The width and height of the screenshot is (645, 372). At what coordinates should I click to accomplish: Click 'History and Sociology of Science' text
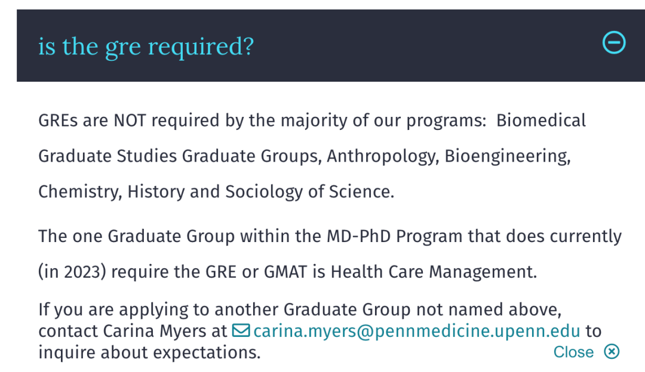click(260, 192)
